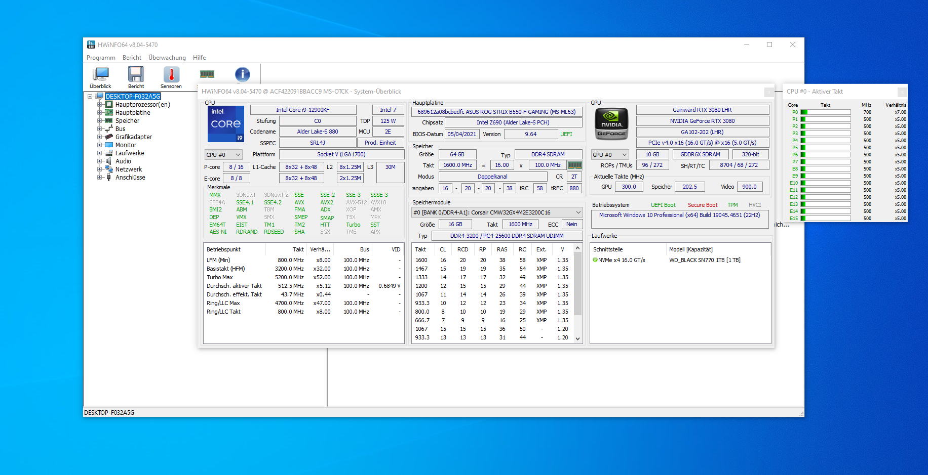Select the Anschlüsse tree label

point(130,178)
